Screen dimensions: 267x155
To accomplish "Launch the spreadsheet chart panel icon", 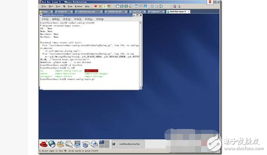I will tap(86, 144).
